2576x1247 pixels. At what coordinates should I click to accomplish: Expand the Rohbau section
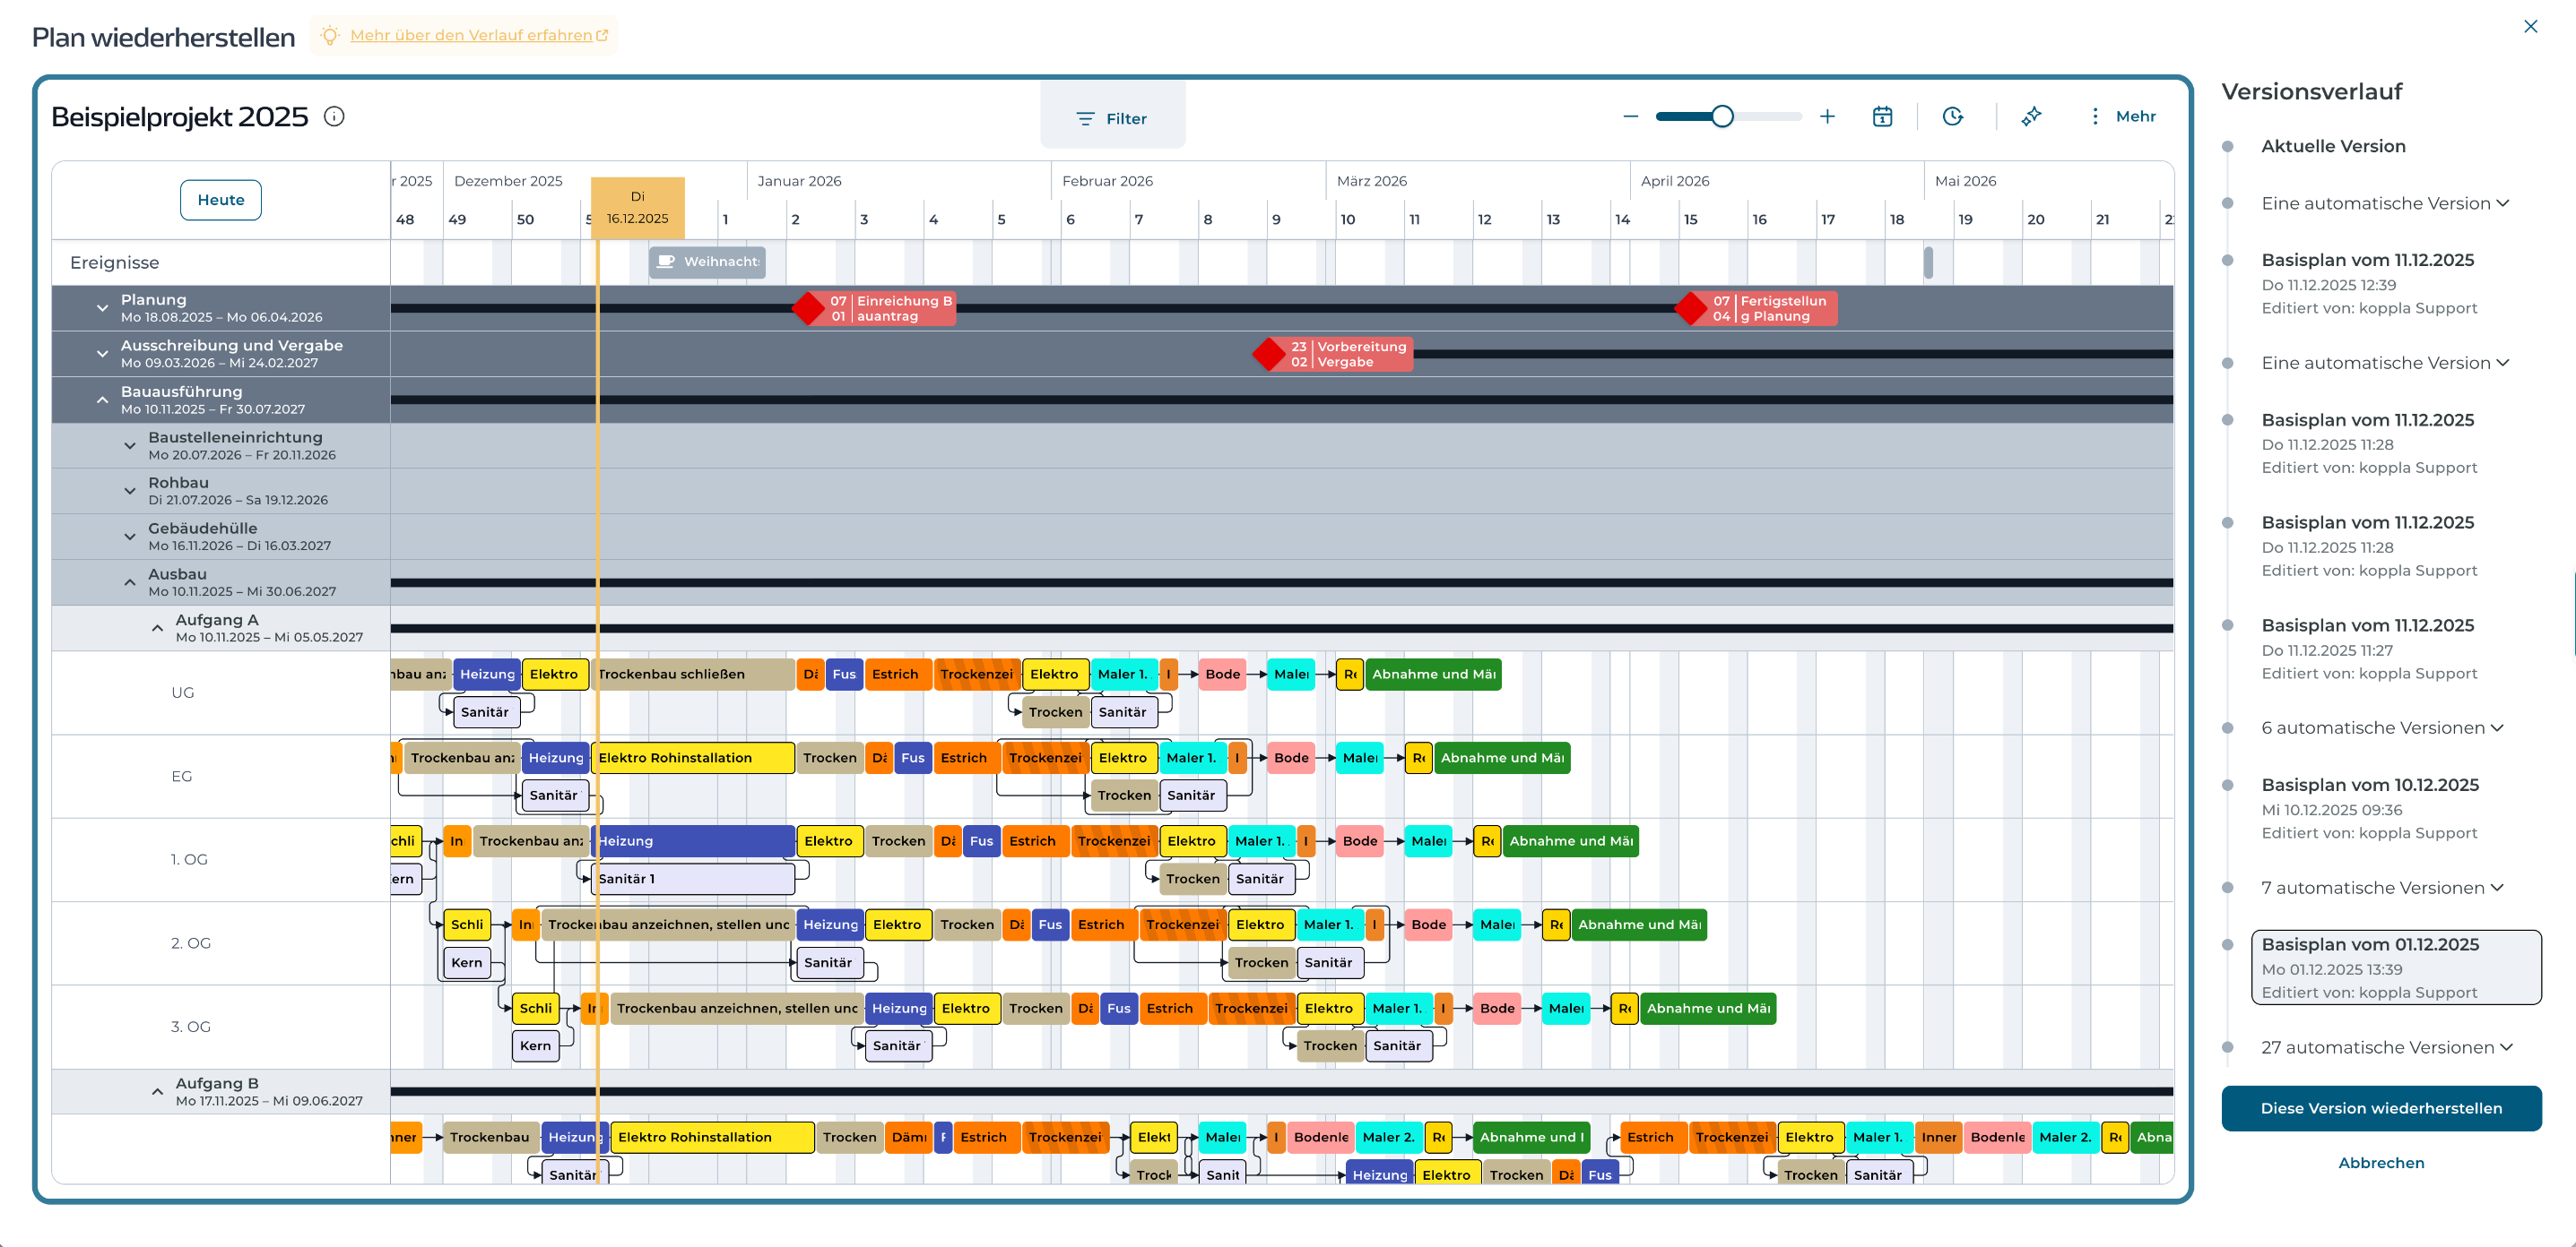pyautogui.click(x=130, y=491)
